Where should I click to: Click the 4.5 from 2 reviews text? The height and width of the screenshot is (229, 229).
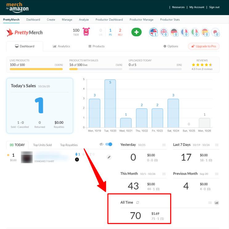coord(202,69)
